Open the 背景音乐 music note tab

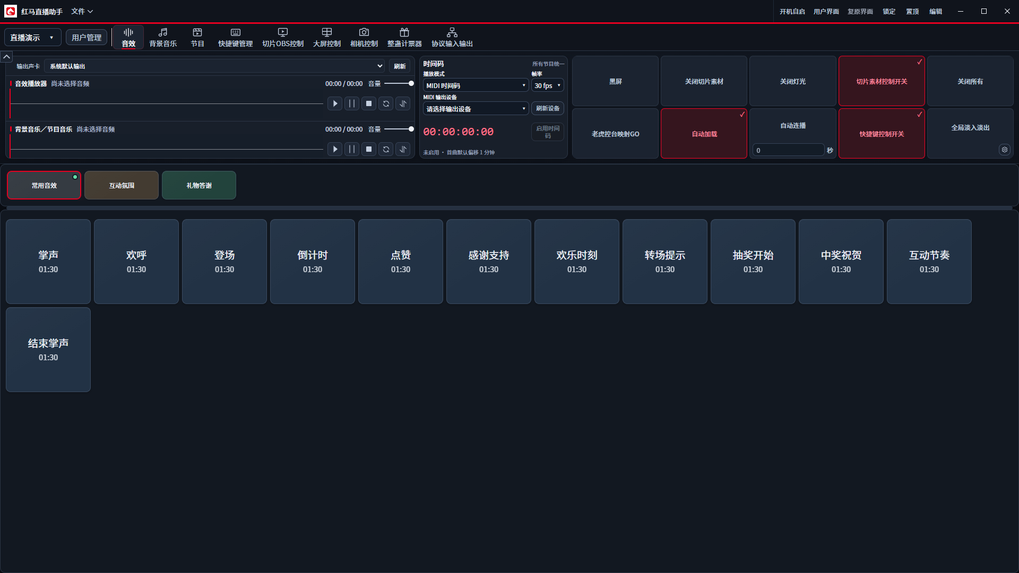tap(163, 38)
